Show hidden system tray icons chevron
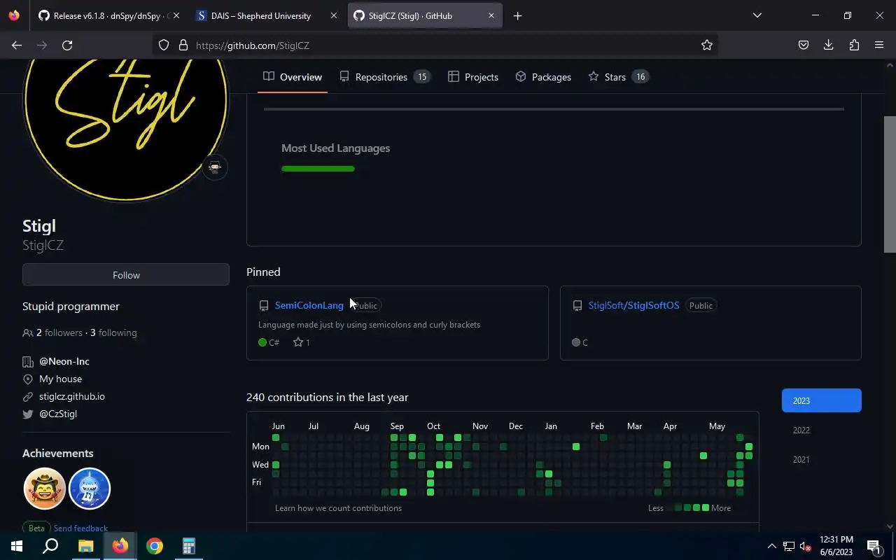The height and width of the screenshot is (560, 896). tap(771, 546)
